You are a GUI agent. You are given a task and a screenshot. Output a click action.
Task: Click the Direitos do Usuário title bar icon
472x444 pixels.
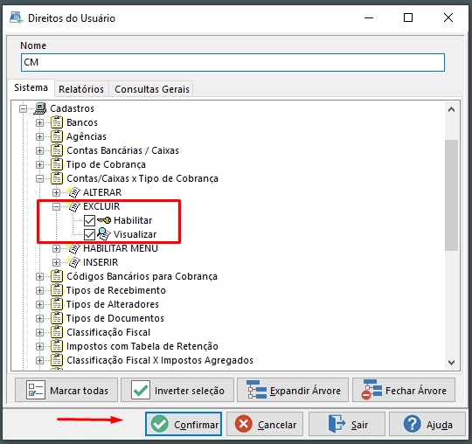coord(16,17)
